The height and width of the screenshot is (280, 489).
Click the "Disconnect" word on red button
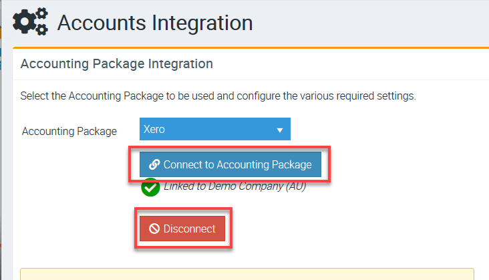[x=189, y=229]
